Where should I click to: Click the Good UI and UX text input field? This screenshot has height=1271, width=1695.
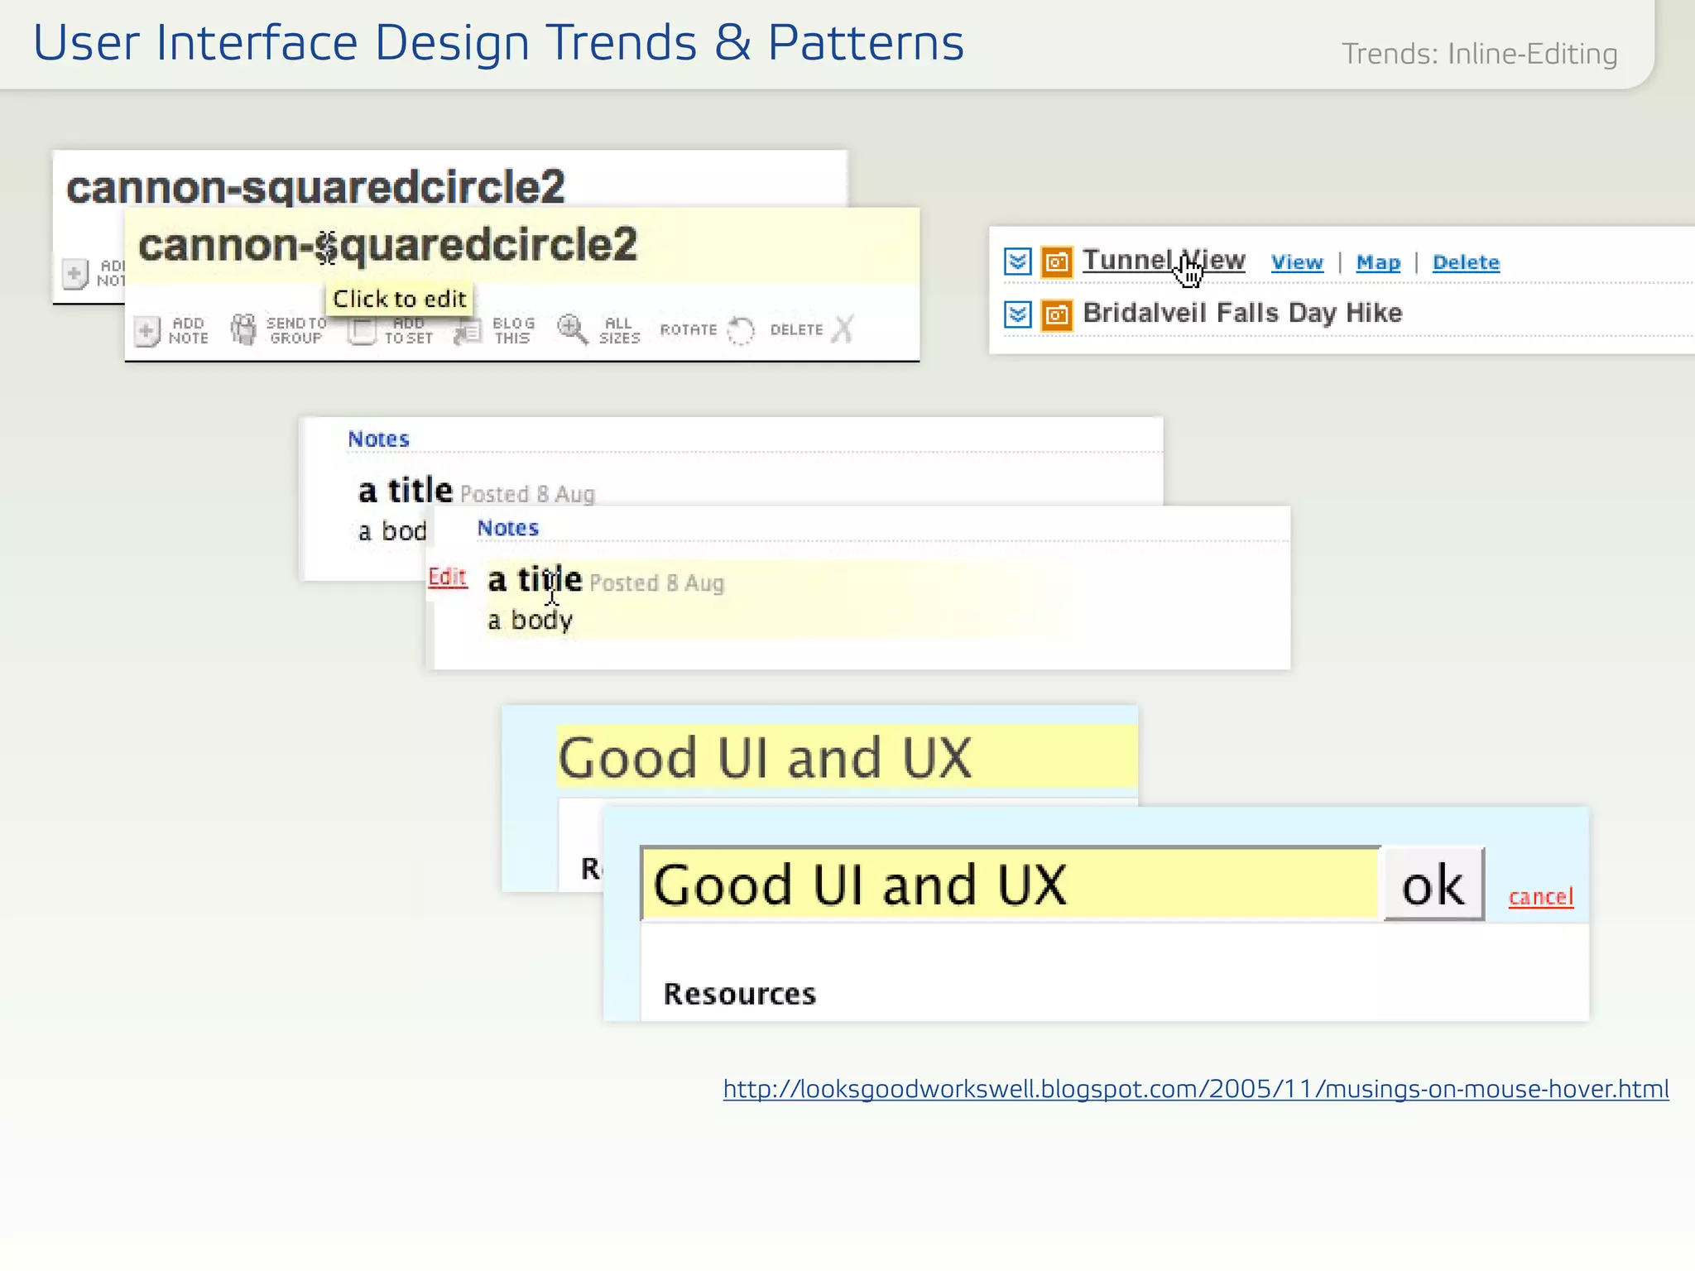coord(1011,884)
